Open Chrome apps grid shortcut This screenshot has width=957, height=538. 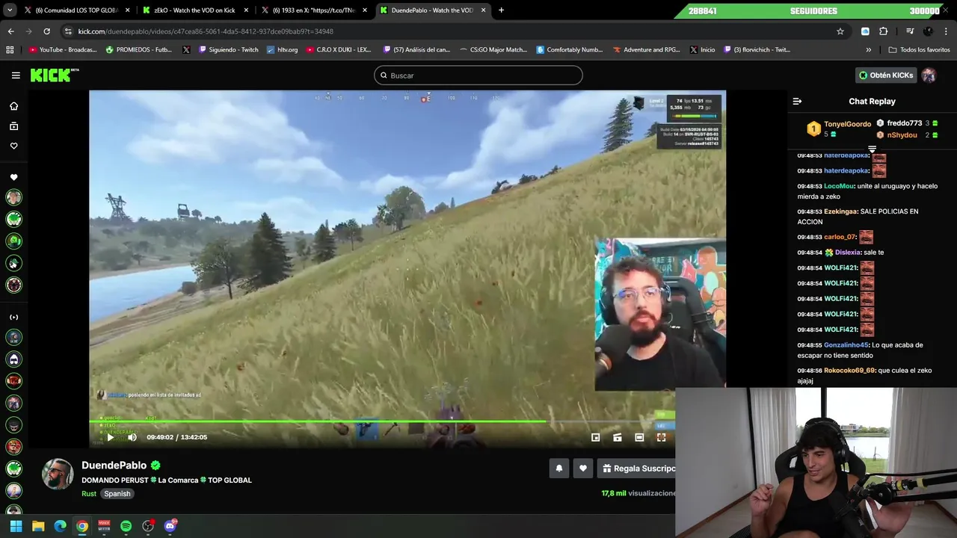(10, 50)
